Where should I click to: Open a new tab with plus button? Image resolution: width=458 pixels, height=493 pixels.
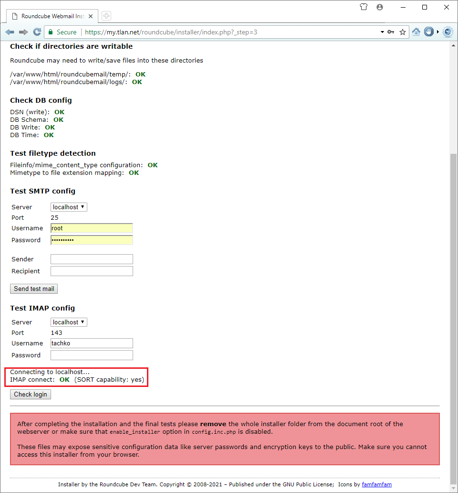coord(106,16)
